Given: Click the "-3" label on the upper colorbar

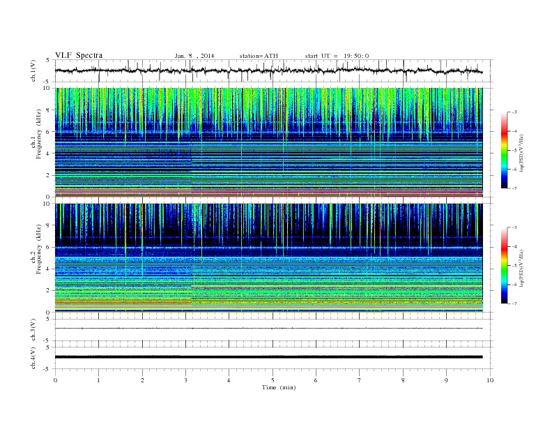Looking at the screenshot, I should [514, 112].
